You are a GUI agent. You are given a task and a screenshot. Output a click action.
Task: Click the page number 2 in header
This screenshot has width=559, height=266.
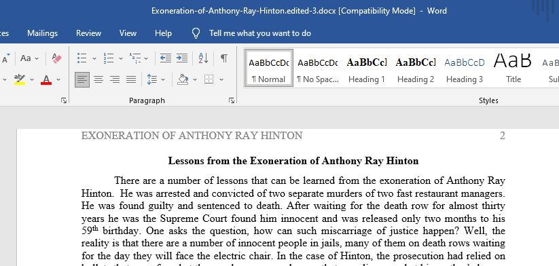point(503,136)
